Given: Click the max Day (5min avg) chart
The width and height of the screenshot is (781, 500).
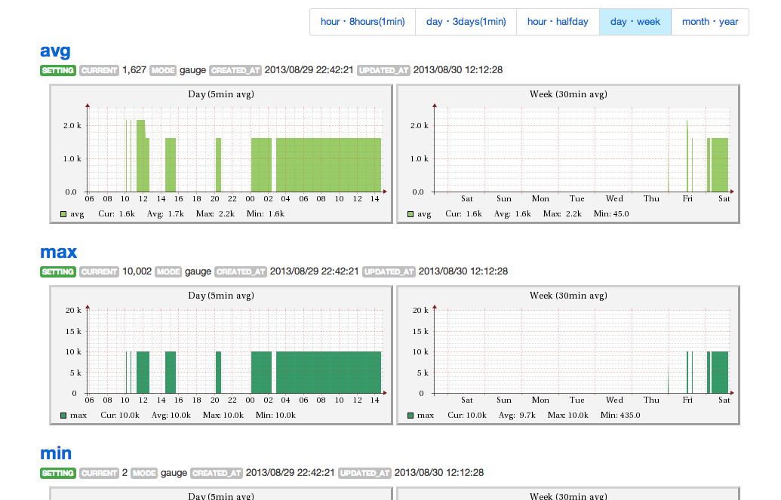Looking at the screenshot, I should [221, 355].
